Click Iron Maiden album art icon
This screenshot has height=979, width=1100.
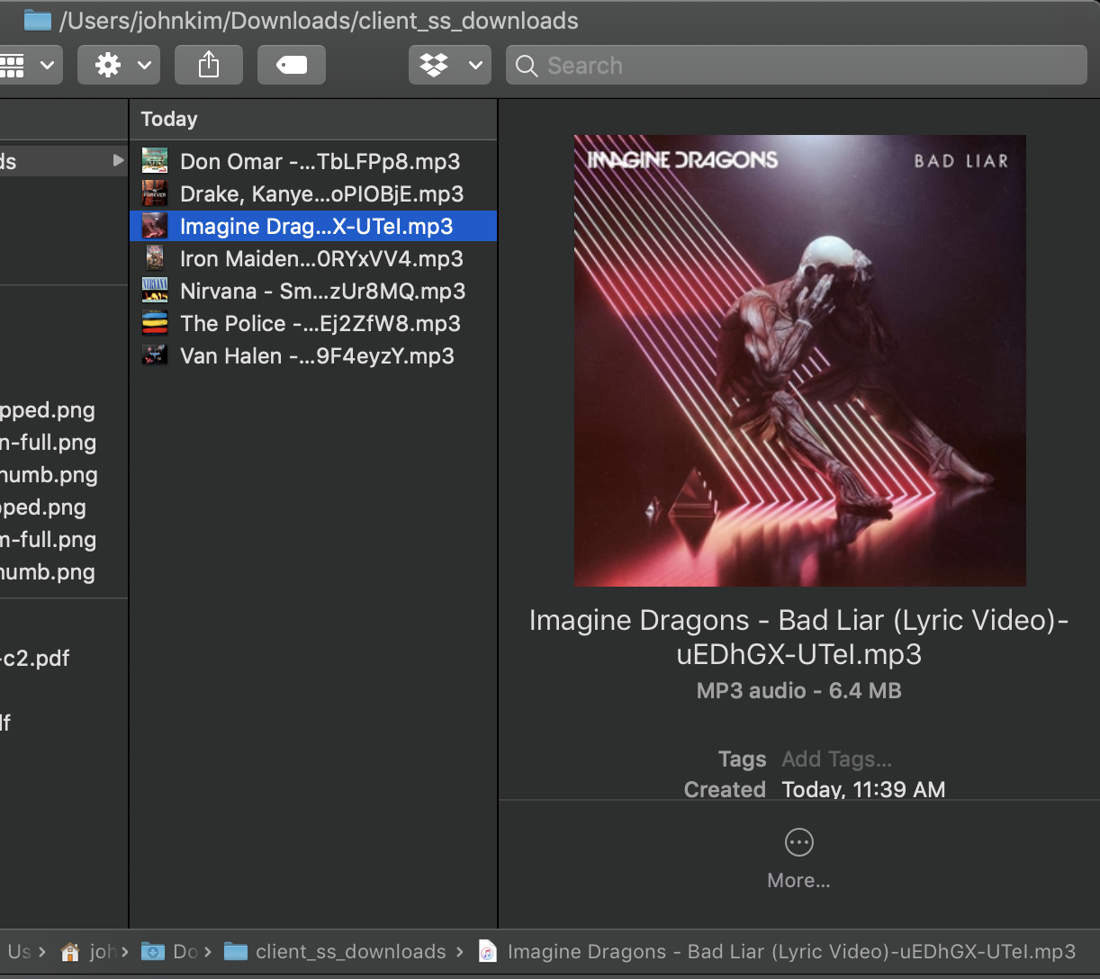point(155,258)
